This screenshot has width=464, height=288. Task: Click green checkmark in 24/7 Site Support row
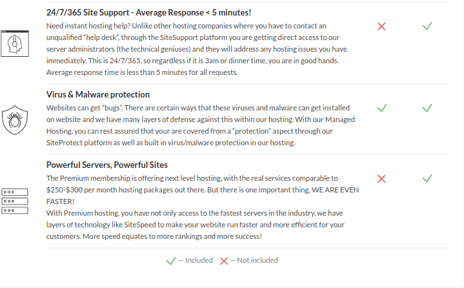pos(427,26)
